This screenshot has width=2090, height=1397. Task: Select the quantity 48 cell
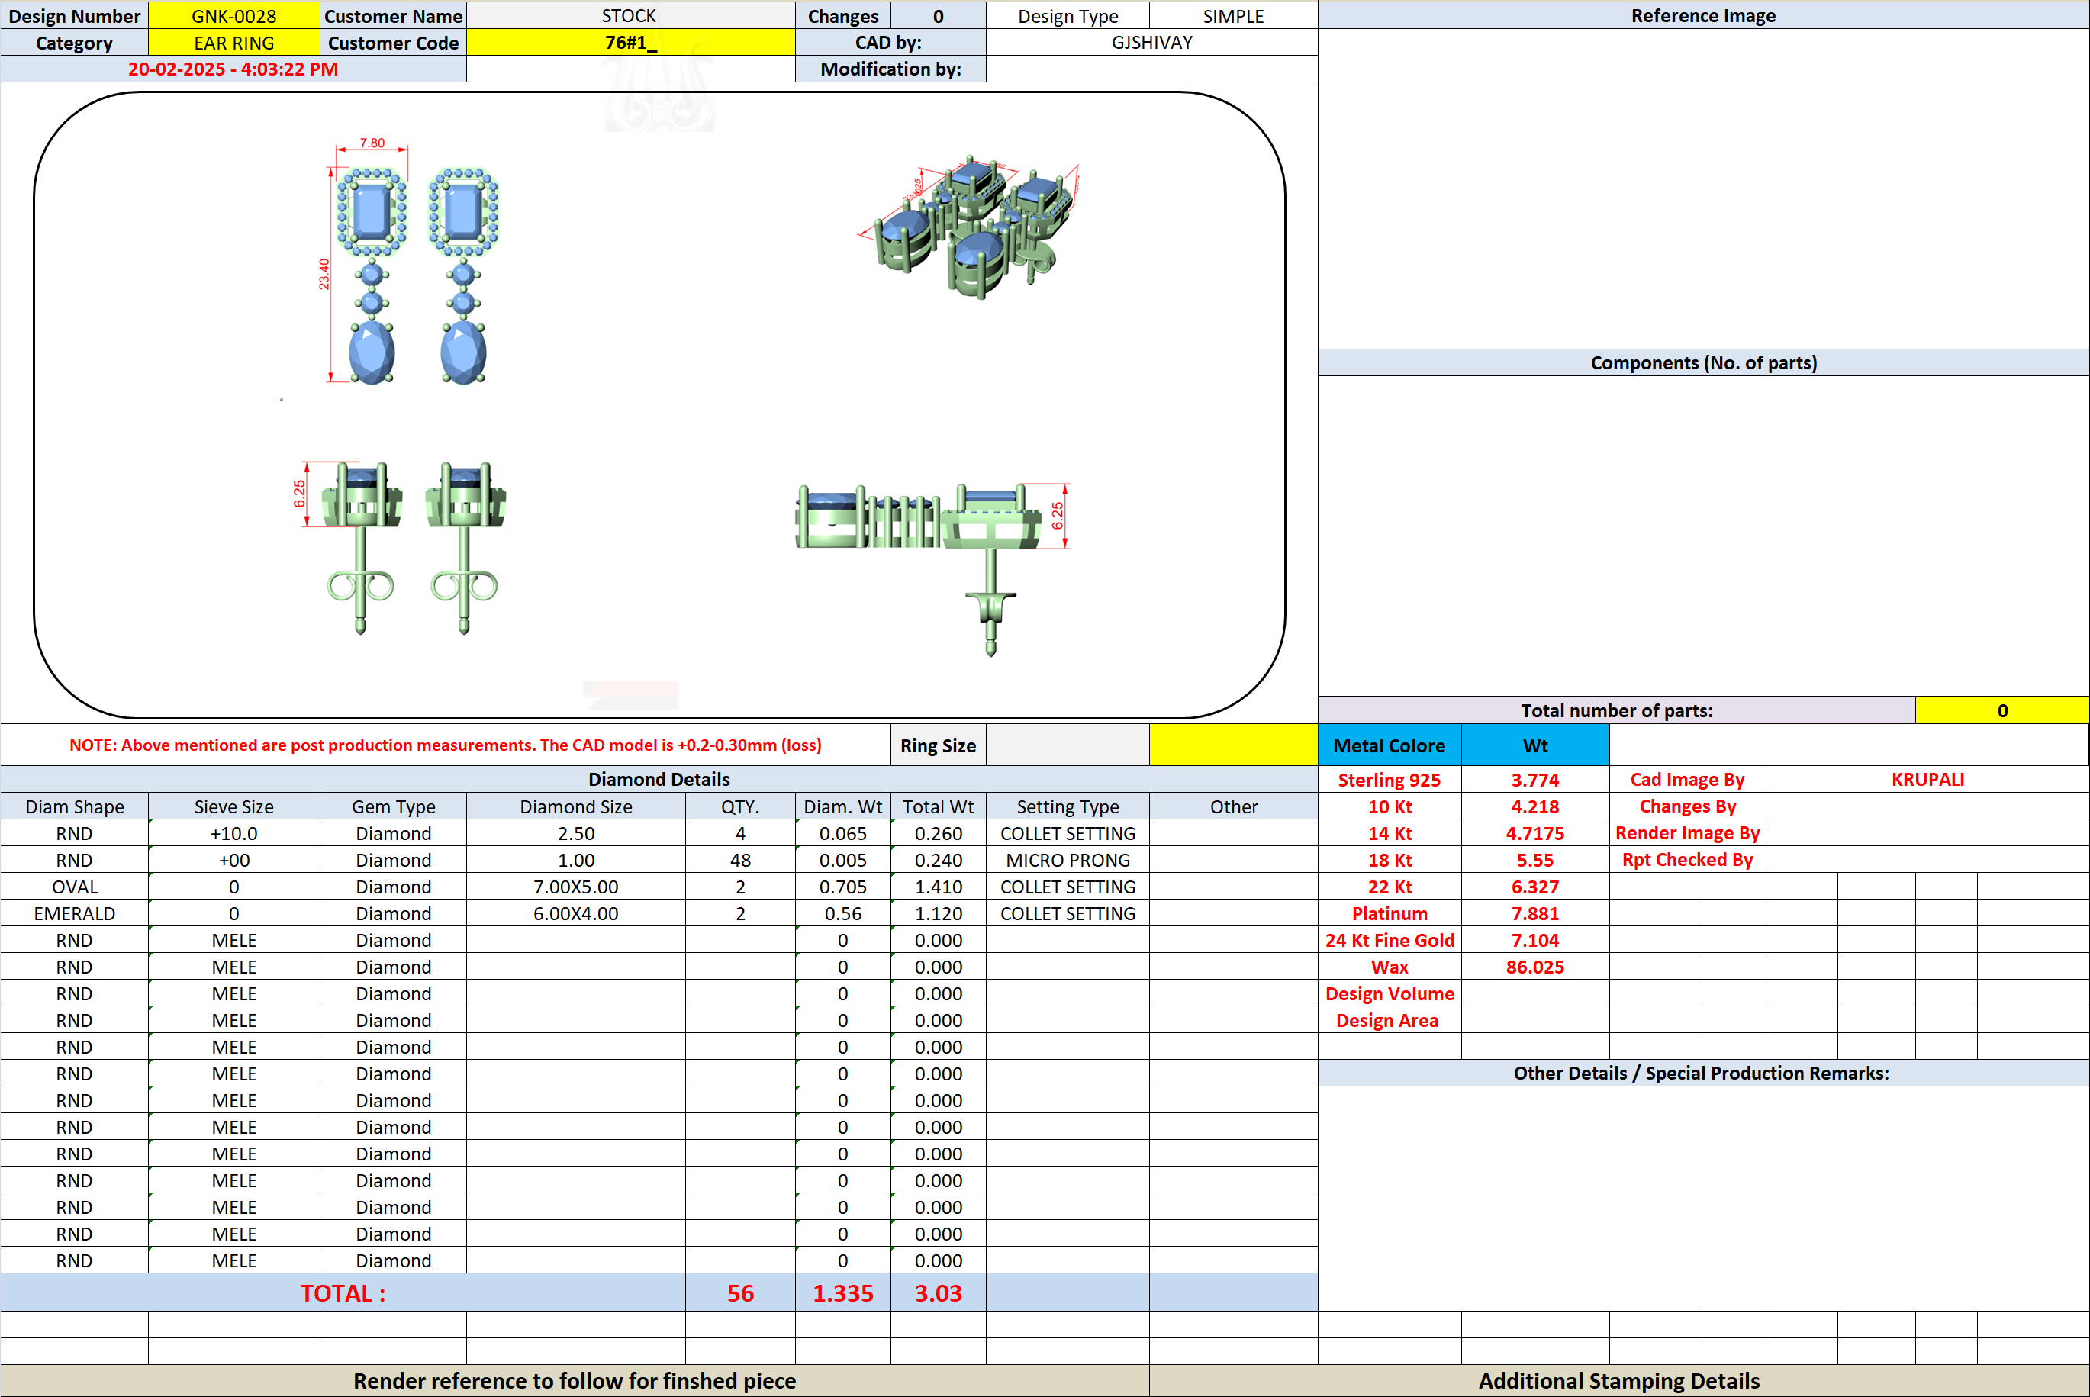point(739,860)
